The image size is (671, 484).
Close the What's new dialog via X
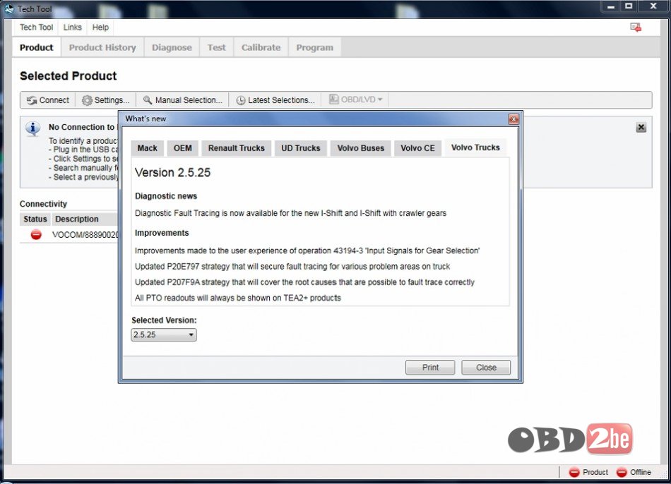pos(513,119)
